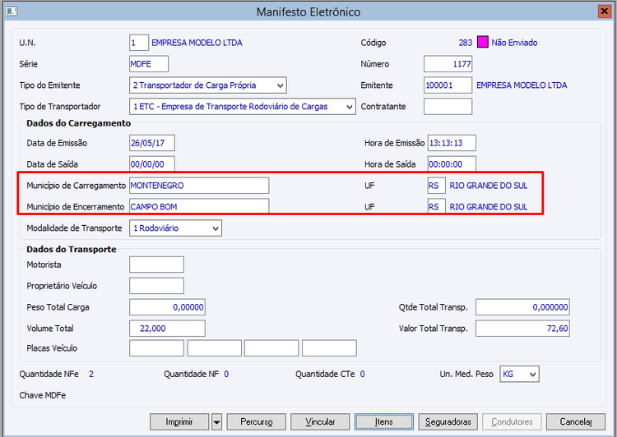617x437 pixels.
Task: Click the Vincular button
Action: 320,422
